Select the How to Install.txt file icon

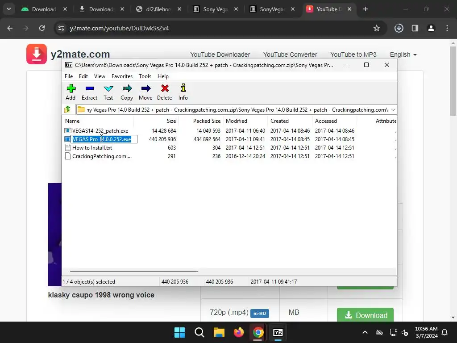tap(68, 147)
